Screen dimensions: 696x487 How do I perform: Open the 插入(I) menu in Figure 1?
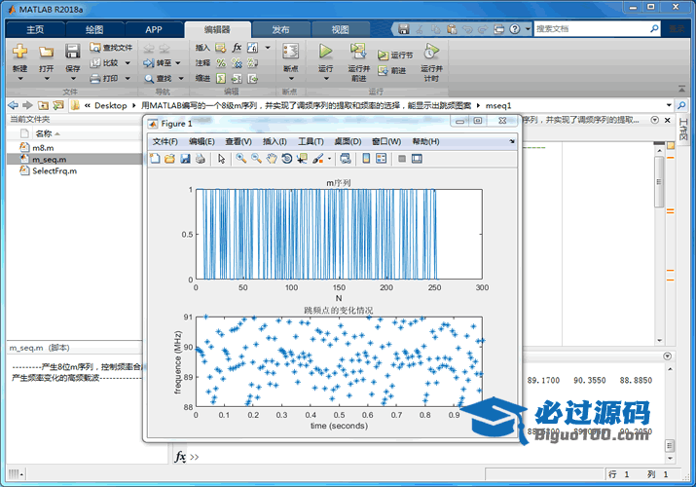(275, 141)
